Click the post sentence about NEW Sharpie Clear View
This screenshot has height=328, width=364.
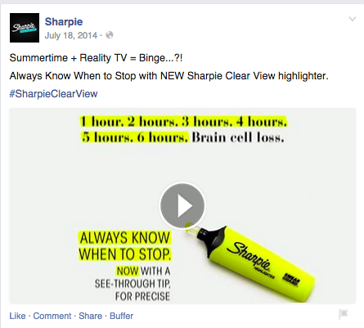(169, 76)
